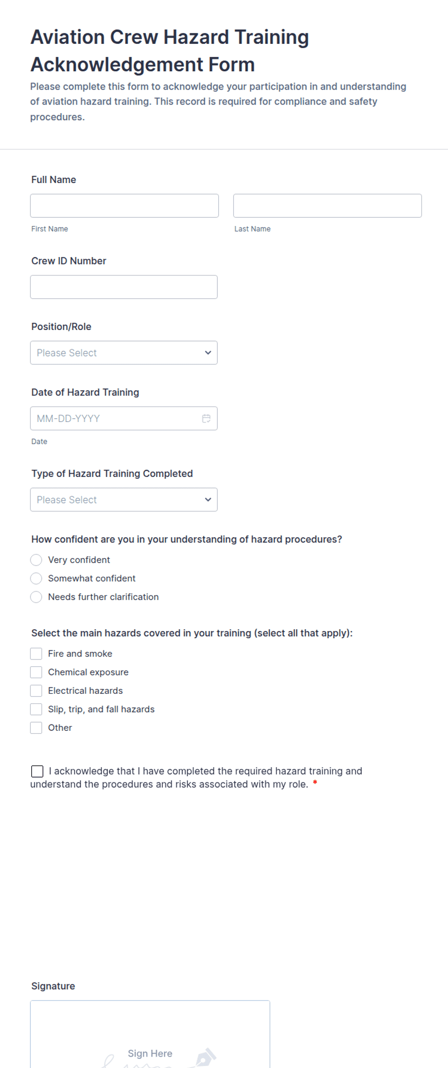Image resolution: width=448 pixels, height=1068 pixels.
Task: Check 'Electrical hazards' in the hazards list
Action: (36, 690)
